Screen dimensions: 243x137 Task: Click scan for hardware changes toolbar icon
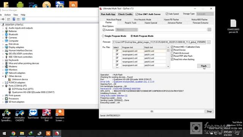click(x=24, y=19)
